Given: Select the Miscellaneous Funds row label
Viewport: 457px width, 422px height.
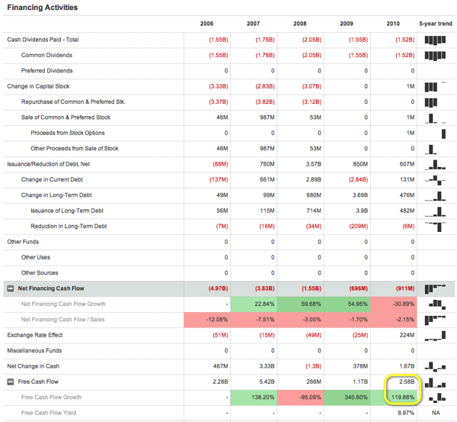Looking at the screenshot, I should pos(34,350).
